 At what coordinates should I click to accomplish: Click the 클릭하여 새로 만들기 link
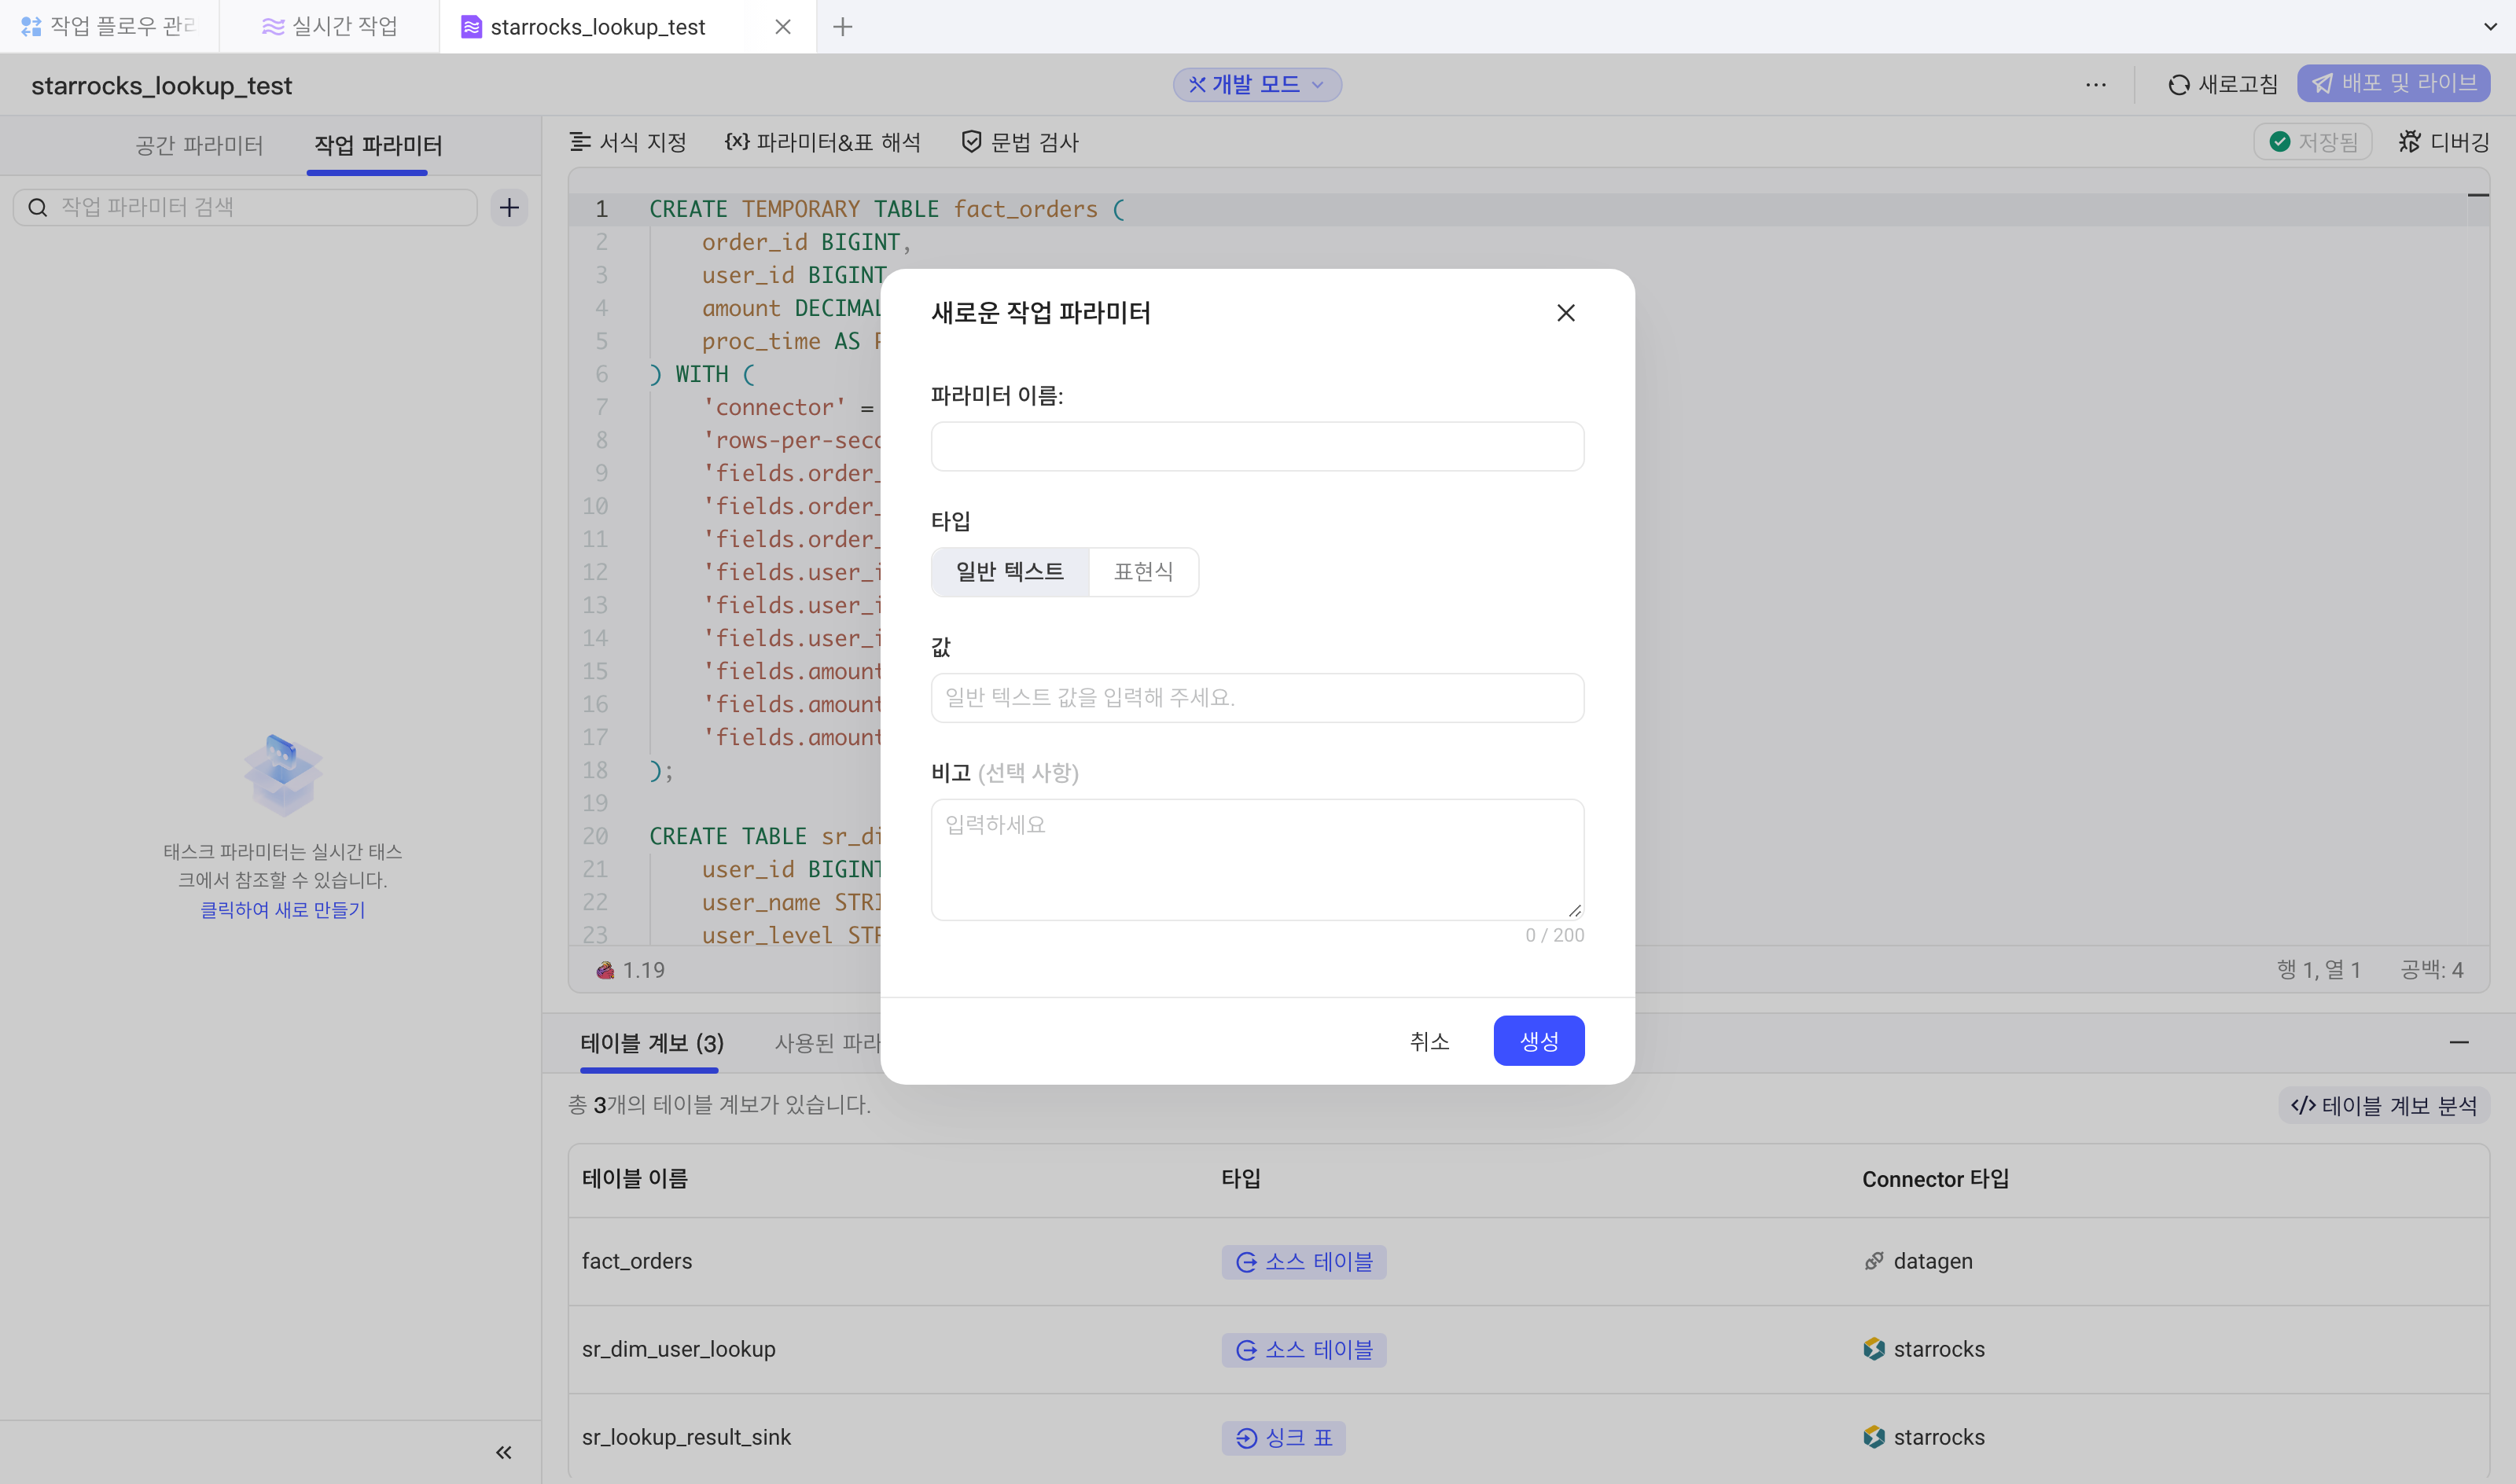tap(283, 910)
